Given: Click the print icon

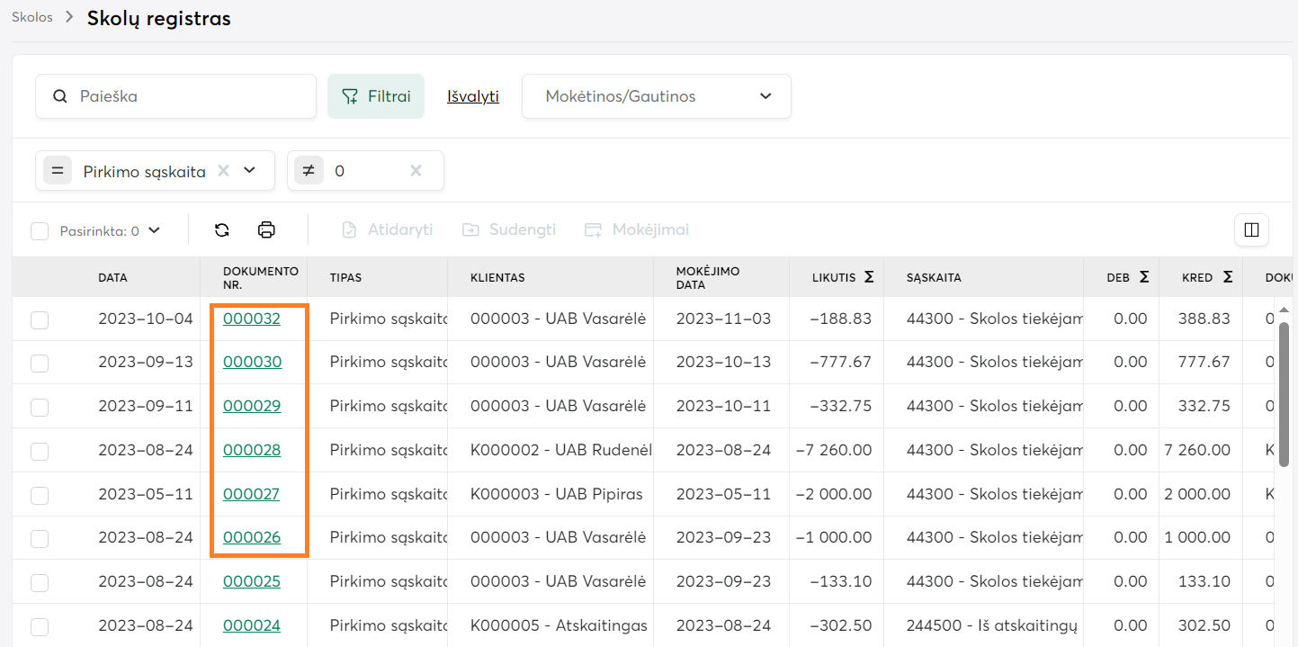Looking at the screenshot, I should pos(266,230).
